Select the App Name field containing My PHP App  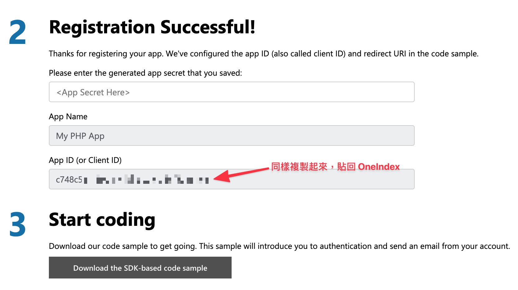coord(232,135)
